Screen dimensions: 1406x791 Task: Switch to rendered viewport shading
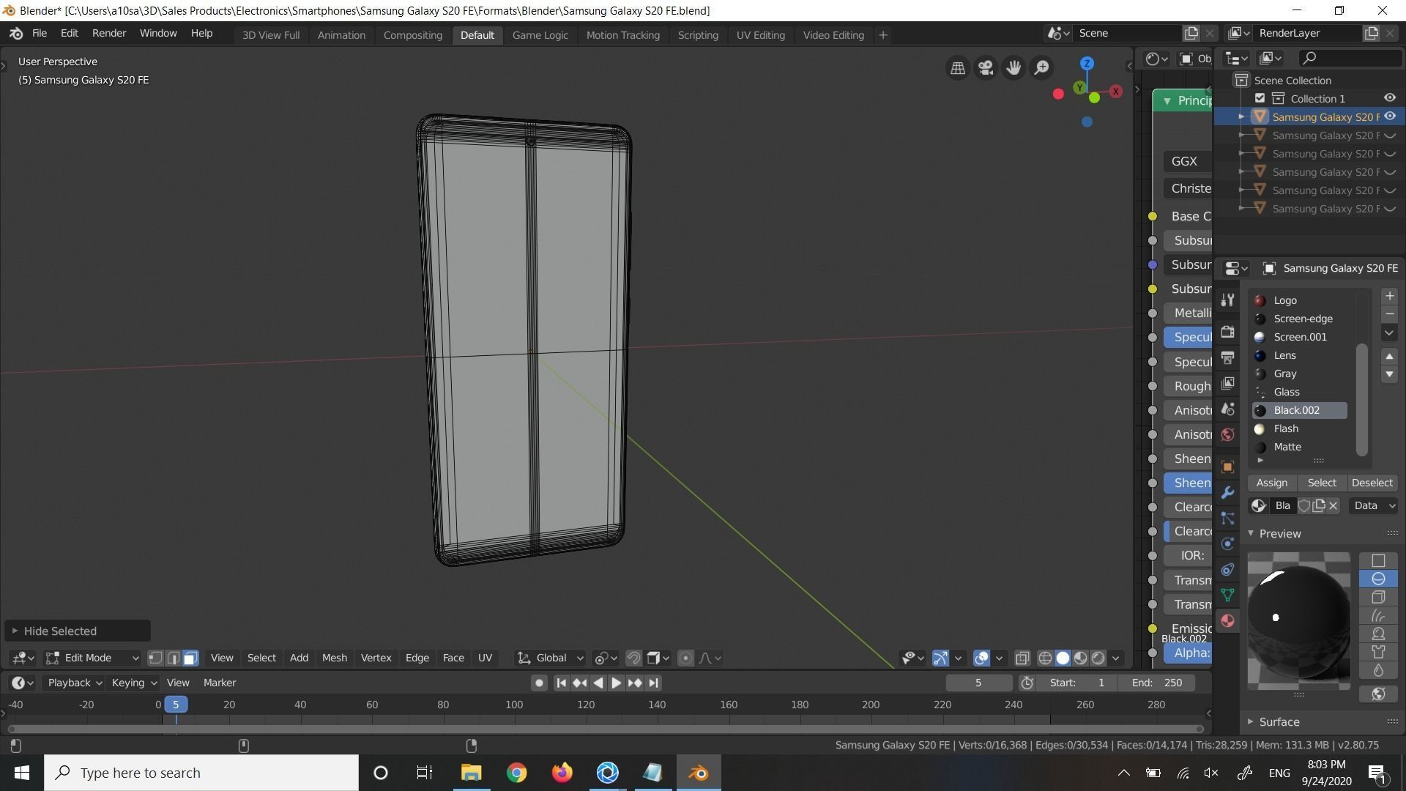[x=1098, y=658]
